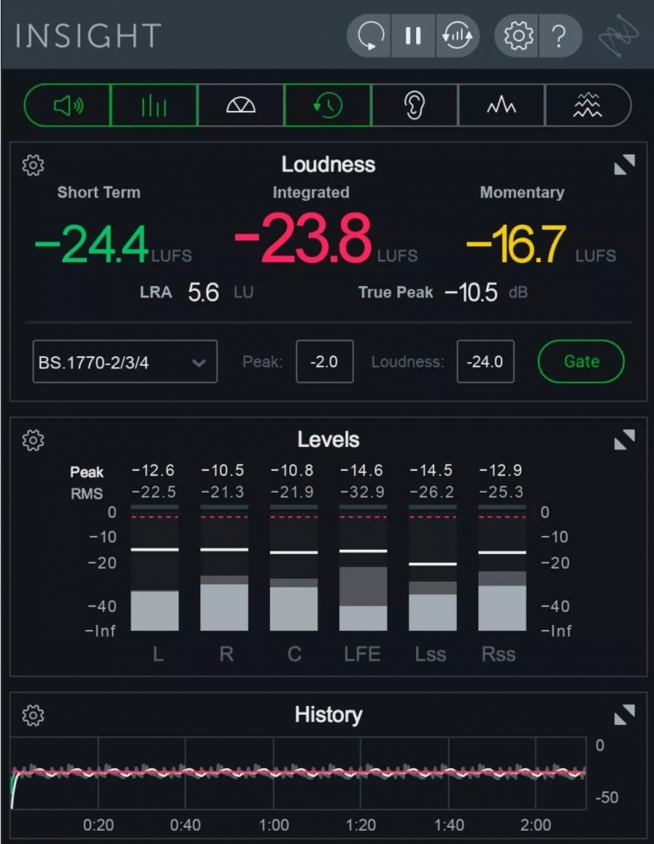Click the history graph at 0:20
Image resolution: width=654 pixels, height=844 pixels.
98,773
